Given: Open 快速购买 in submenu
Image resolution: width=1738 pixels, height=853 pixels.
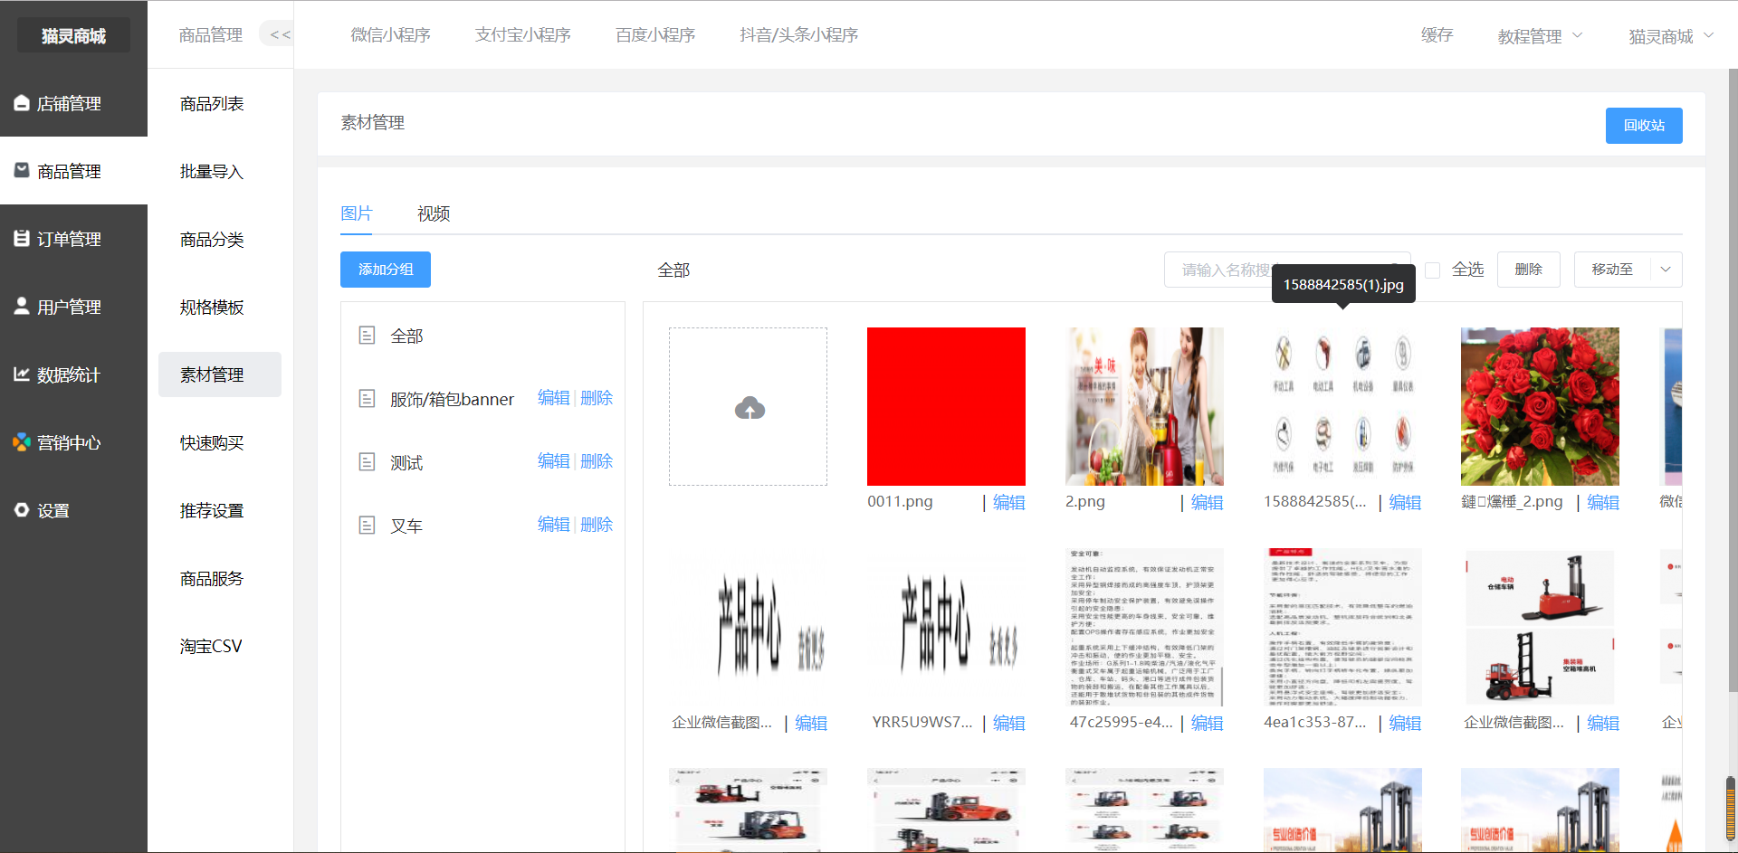Looking at the screenshot, I should click(x=212, y=443).
